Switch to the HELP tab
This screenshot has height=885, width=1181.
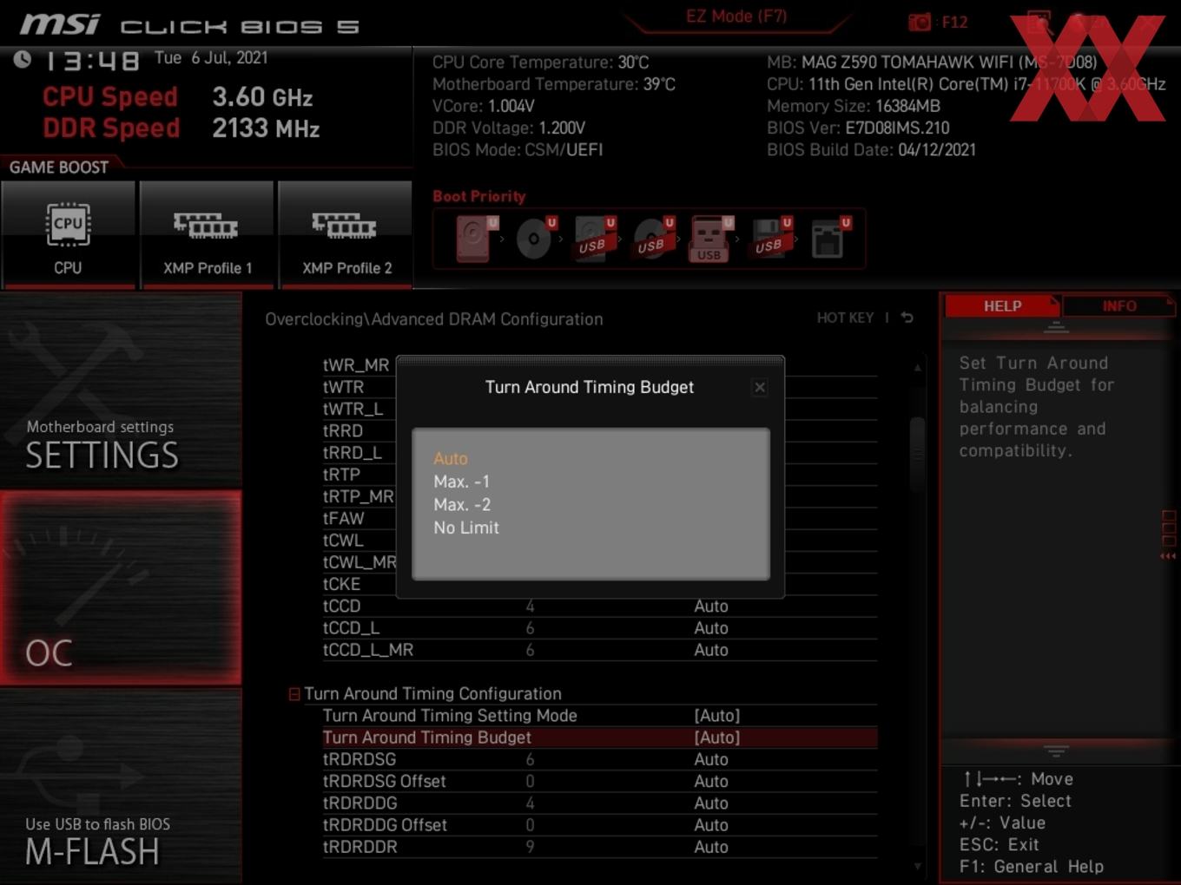(1002, 306)
